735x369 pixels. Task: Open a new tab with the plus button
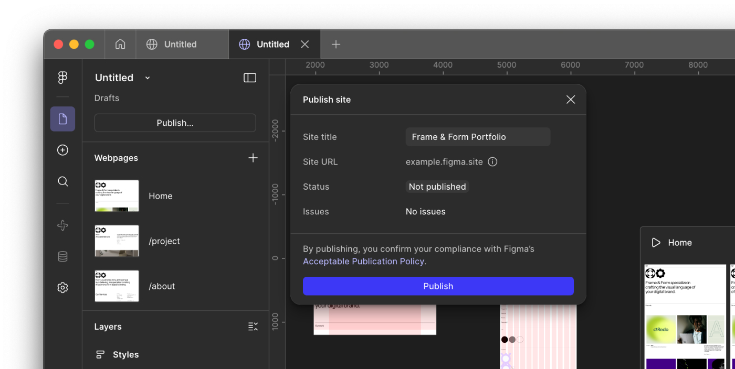pos(336,44)
